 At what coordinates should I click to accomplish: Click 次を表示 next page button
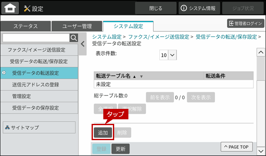coord(201,97)
